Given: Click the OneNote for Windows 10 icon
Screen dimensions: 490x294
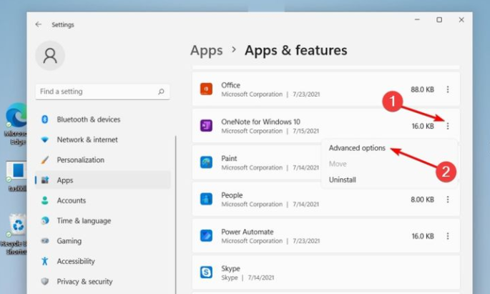Looking at the screenshot, I should click(x=206, y=126).
